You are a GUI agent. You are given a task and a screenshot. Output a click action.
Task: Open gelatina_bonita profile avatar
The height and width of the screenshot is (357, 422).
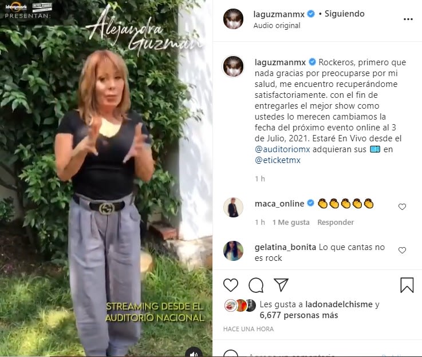[x=234, y=251]
